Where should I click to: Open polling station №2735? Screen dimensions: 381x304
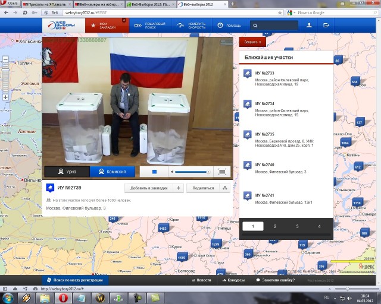pyautogui.click(x=264, y=134)
